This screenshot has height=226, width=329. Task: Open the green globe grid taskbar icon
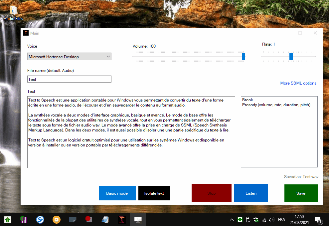coord(24,220)
